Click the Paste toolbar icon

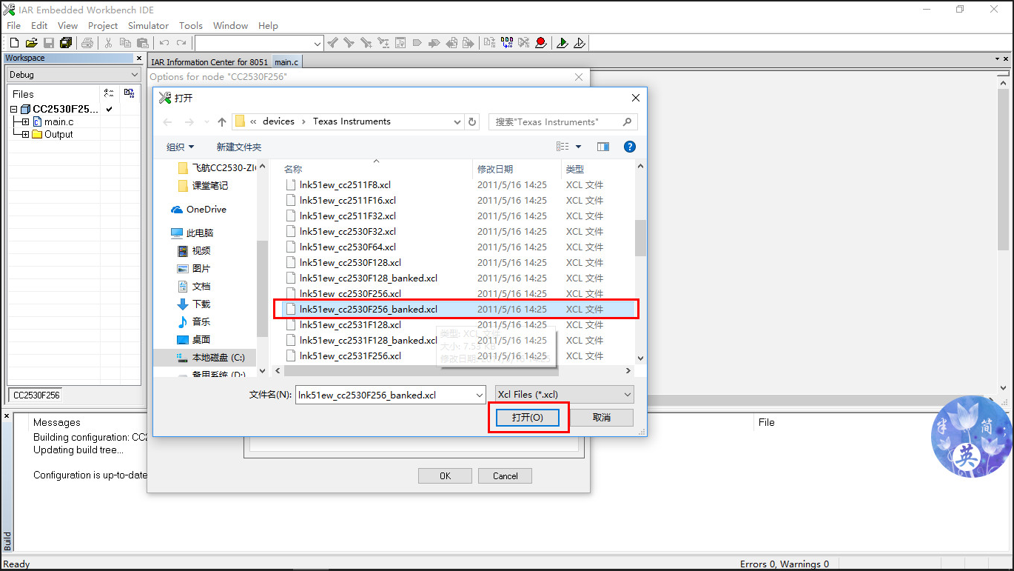point(143,42)
